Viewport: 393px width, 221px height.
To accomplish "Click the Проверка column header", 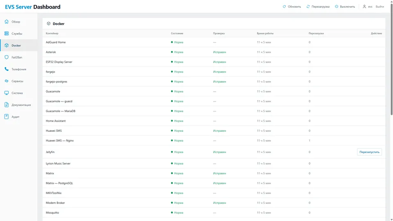I will [219, 33].
